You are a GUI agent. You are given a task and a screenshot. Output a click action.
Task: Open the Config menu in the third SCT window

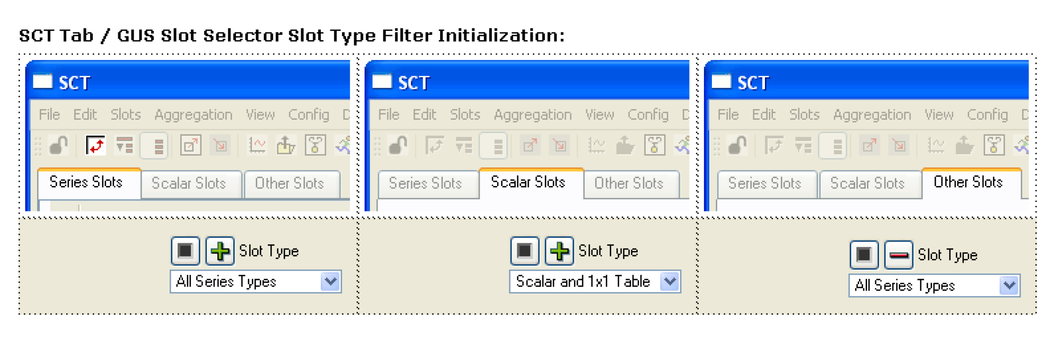[x=987, y=115]
